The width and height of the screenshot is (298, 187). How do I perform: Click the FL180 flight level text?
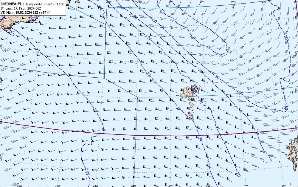pyautogui.click(x=60, y=4)
